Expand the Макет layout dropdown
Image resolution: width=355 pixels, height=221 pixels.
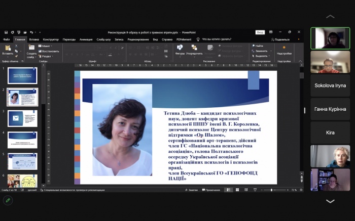pyautogui.click(x=47, y=46)
